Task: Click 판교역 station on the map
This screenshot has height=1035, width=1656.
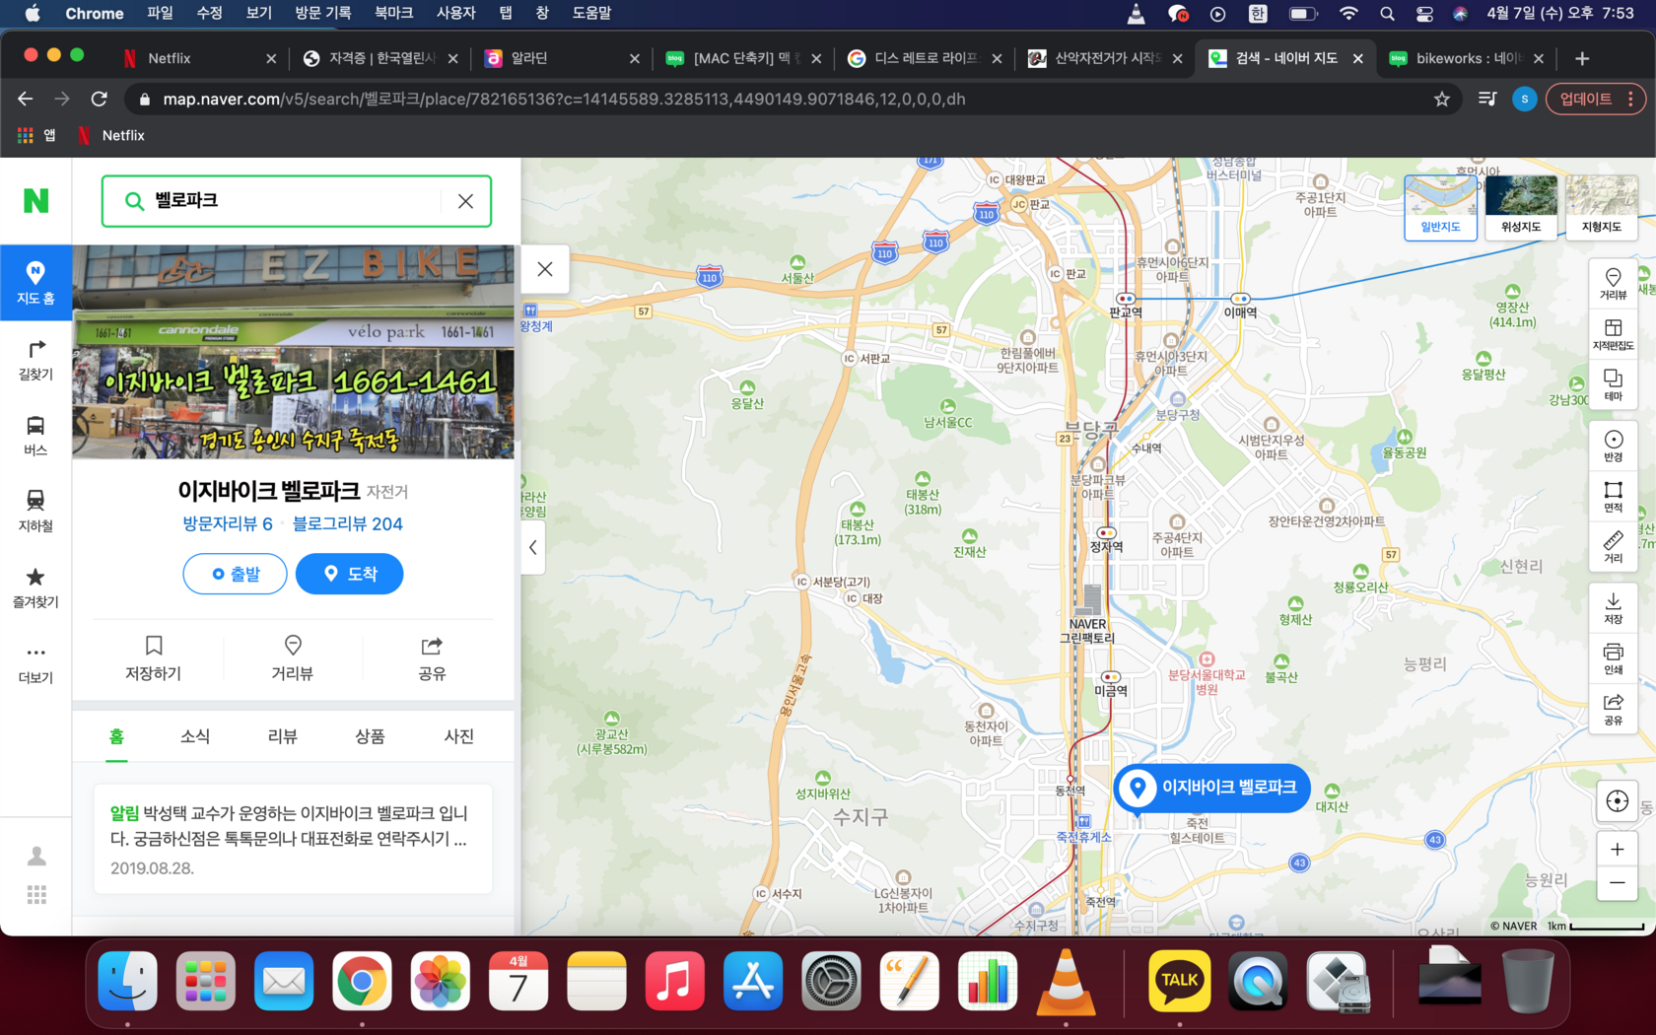Action: point(1126,306)
